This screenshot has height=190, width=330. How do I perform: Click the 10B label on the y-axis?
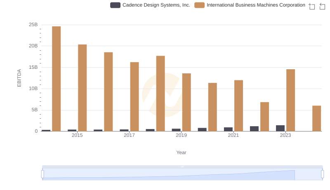tap(33, 89)
